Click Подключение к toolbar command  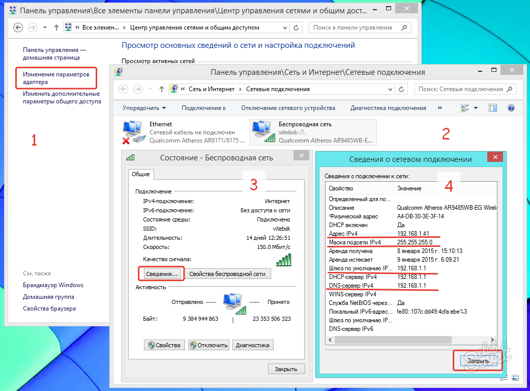point(204,108)
